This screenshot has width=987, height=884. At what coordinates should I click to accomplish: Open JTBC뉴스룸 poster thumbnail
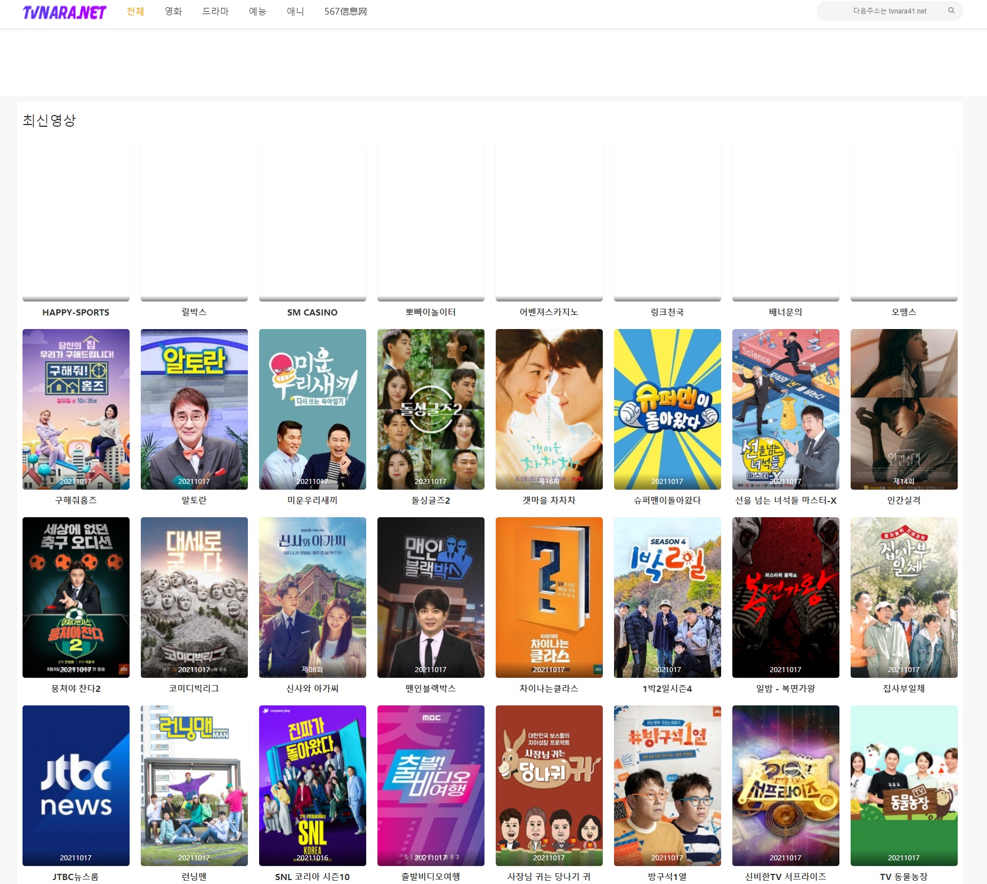point(76,785)
